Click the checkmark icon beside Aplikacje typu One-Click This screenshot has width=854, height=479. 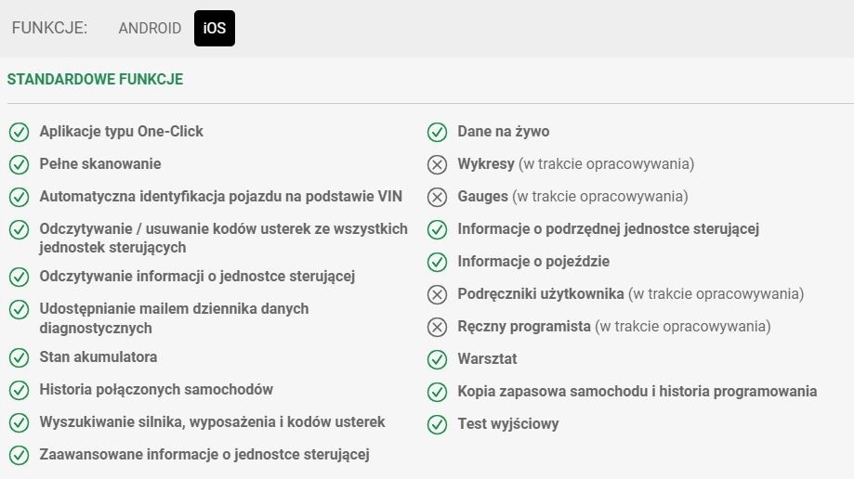(x=19, y=132)
